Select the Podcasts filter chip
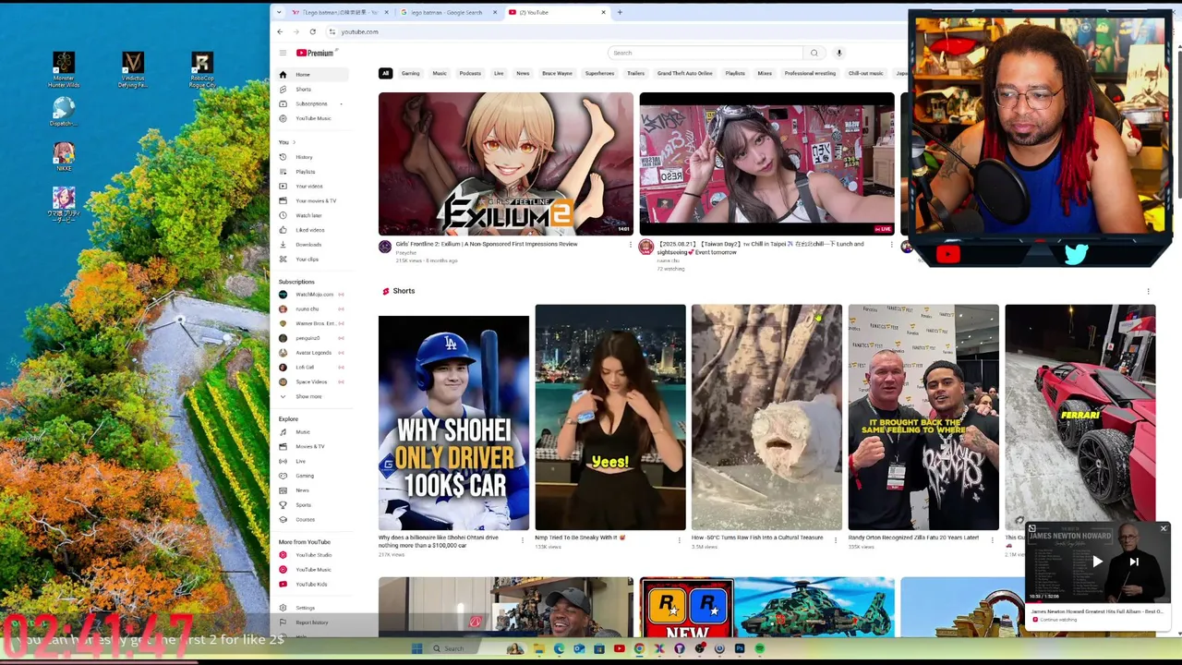This screenshot has height=665, width=1182. click(470, 73)
